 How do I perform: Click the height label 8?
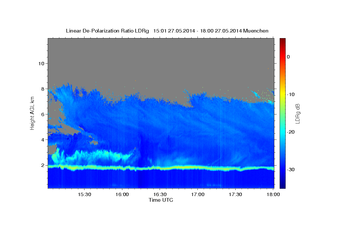point(43,89)
